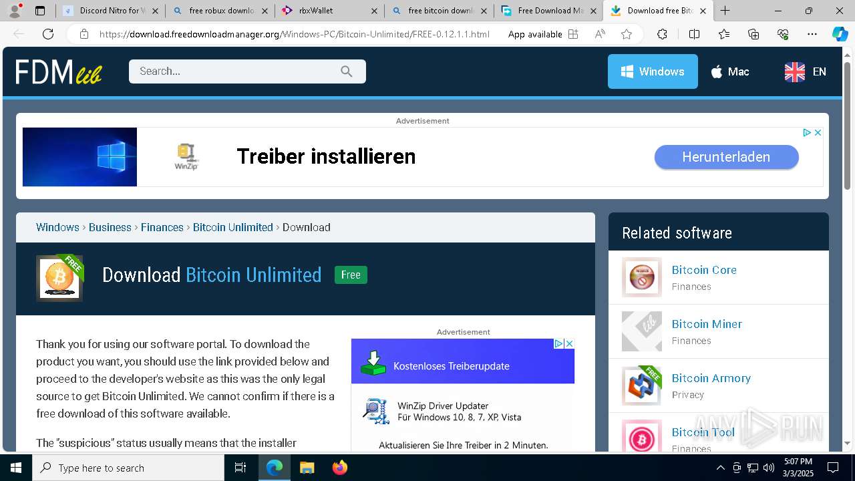This screenshot has width=855, height=481.
Task: Click the Bitcoin Miner icon
Action: [642, 331]
